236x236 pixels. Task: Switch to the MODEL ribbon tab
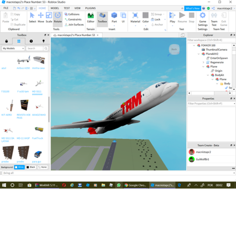click(x=55, y=8)
